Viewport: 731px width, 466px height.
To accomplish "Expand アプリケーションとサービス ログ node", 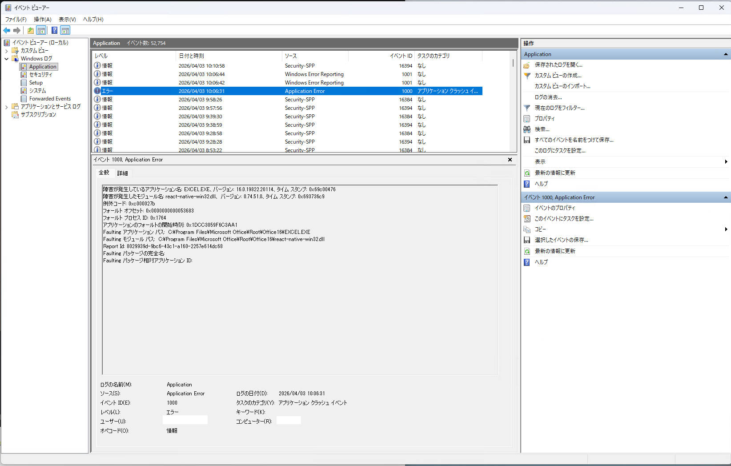I will click(7, 107).
